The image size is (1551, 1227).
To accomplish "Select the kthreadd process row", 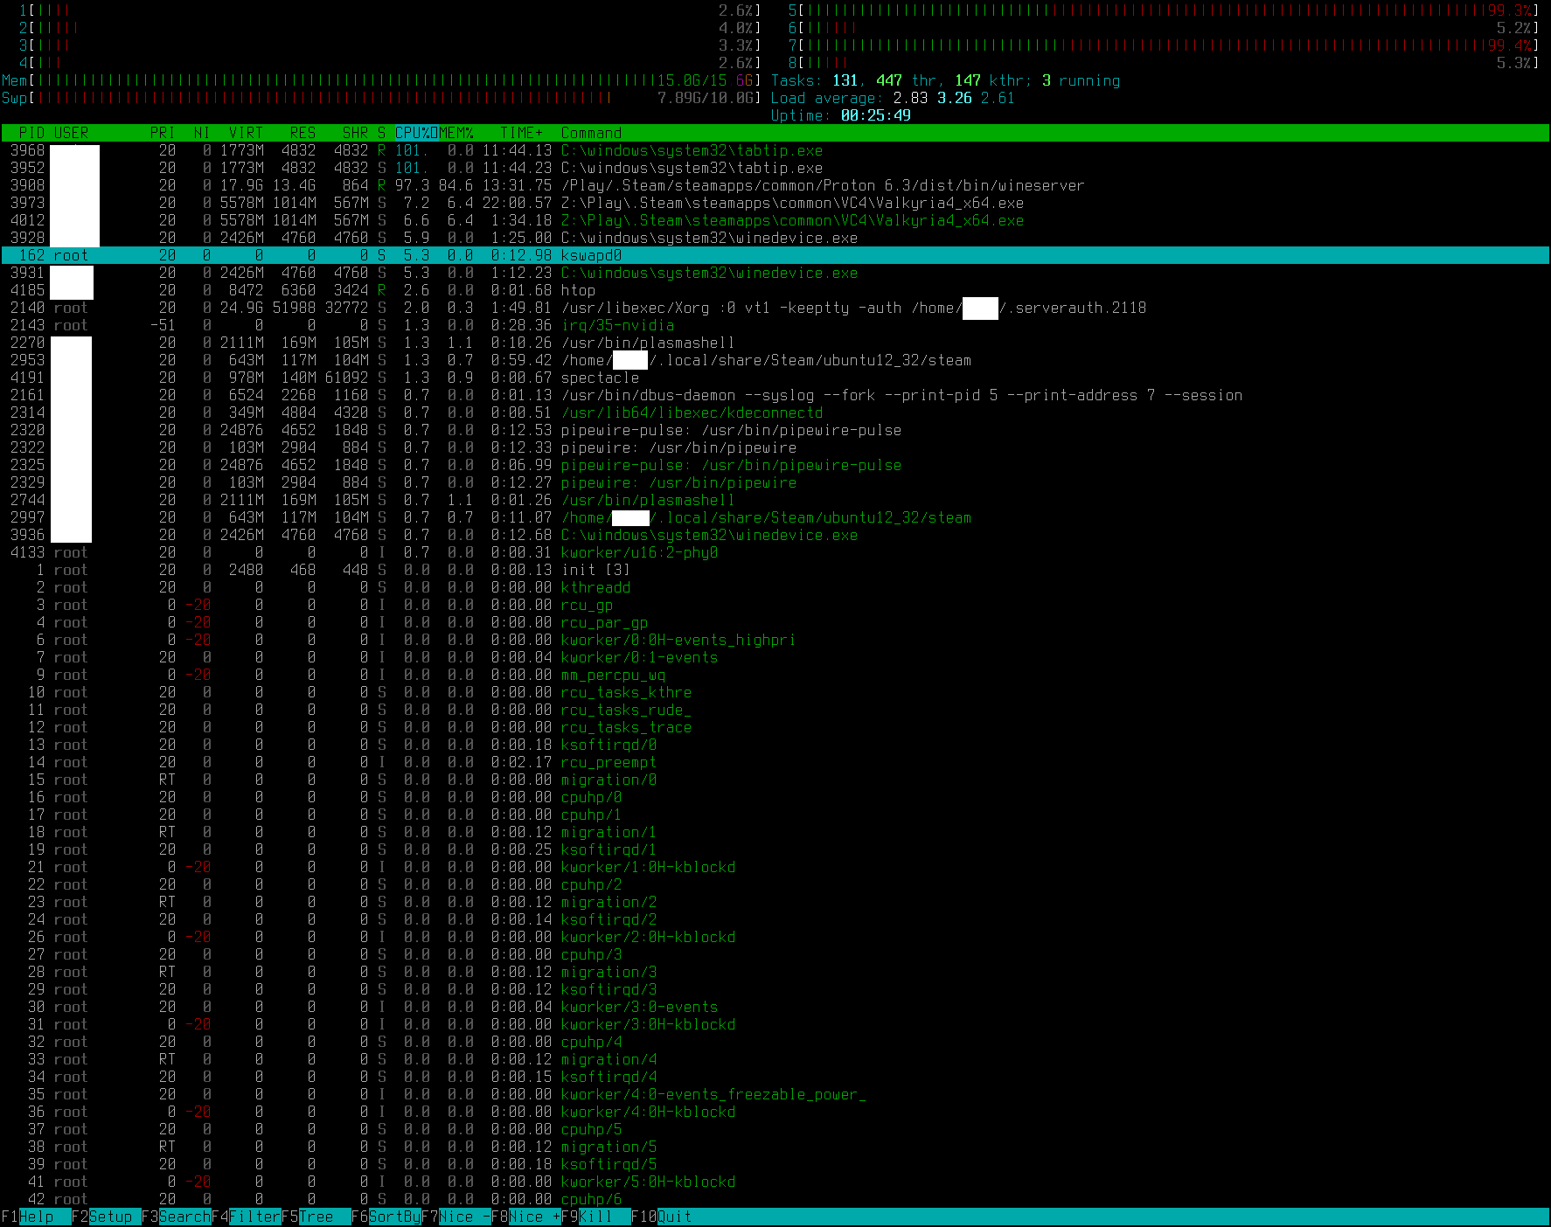I will click(775, 587).
